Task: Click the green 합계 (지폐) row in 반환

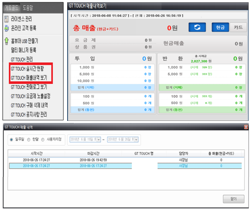Action: (202, 87)
